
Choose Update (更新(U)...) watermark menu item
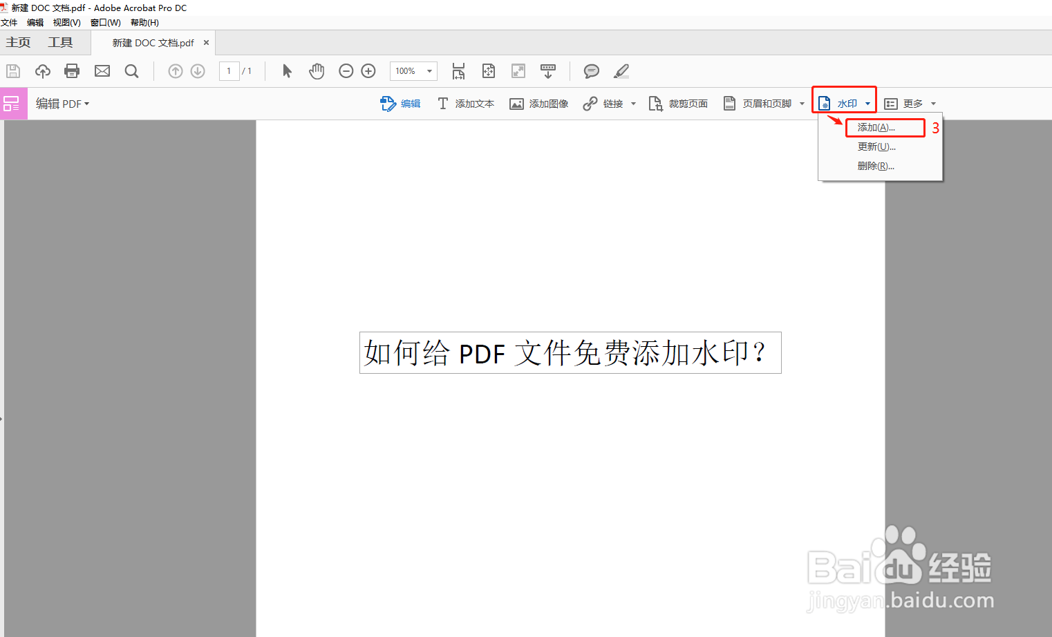881,146
